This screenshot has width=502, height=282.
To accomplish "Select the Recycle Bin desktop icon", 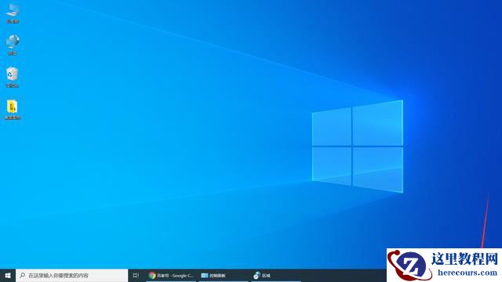I will click(x=13, y=77).
